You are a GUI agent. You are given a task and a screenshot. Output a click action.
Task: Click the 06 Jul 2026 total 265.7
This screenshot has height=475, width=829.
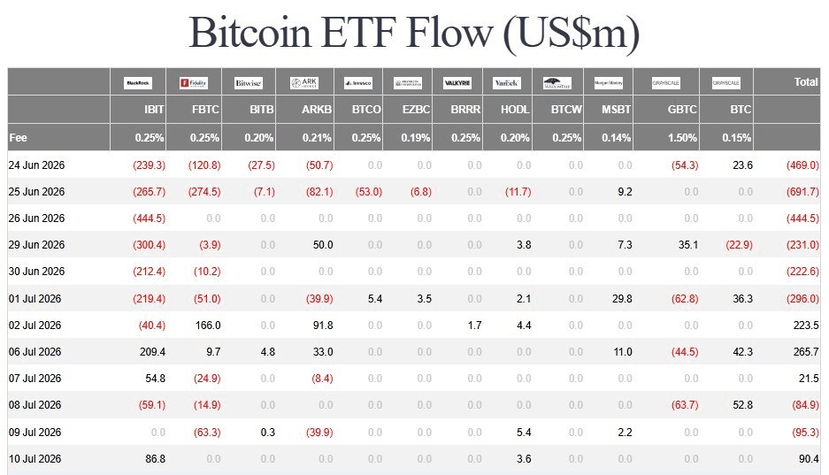pos(806,352)
